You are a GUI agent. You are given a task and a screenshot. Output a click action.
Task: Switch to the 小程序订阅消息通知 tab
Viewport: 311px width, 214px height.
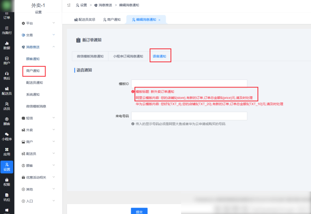[128, 56]
